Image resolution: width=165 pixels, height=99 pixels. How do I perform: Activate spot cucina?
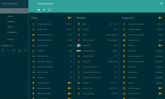tap(159, 78)
